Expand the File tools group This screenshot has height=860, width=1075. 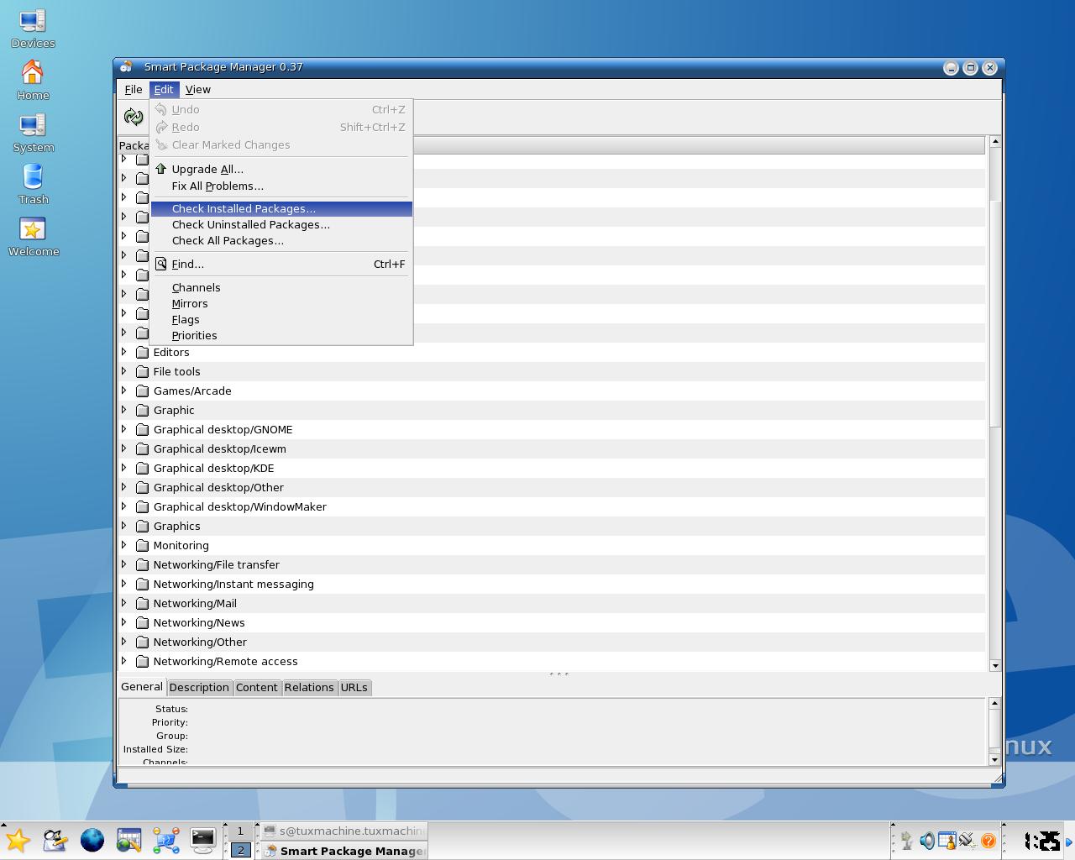point(124,371)
